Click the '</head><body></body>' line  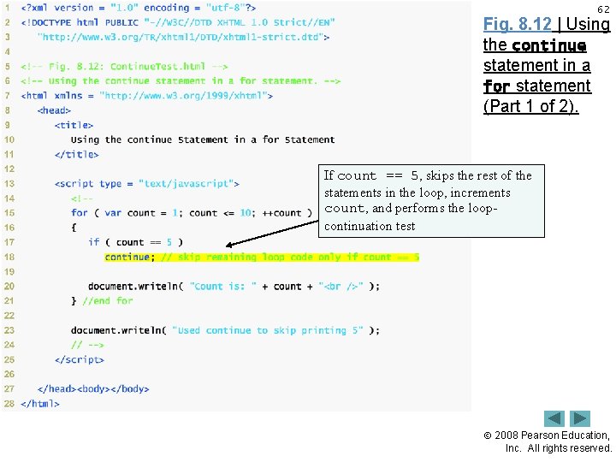click(93, 389)
